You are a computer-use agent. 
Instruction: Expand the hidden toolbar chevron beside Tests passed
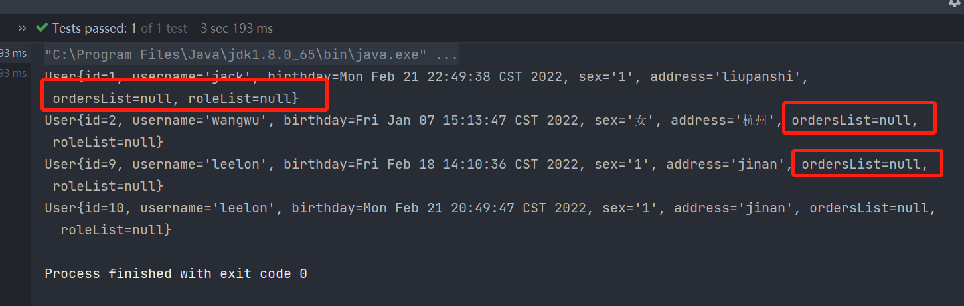[23, 28]
